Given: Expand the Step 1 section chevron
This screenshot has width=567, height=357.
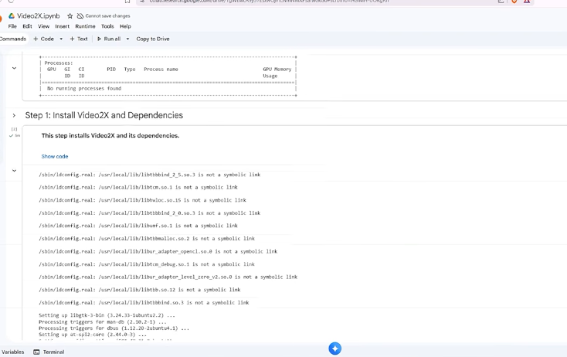Looking at the screenshot, I should tap(14, 115).
